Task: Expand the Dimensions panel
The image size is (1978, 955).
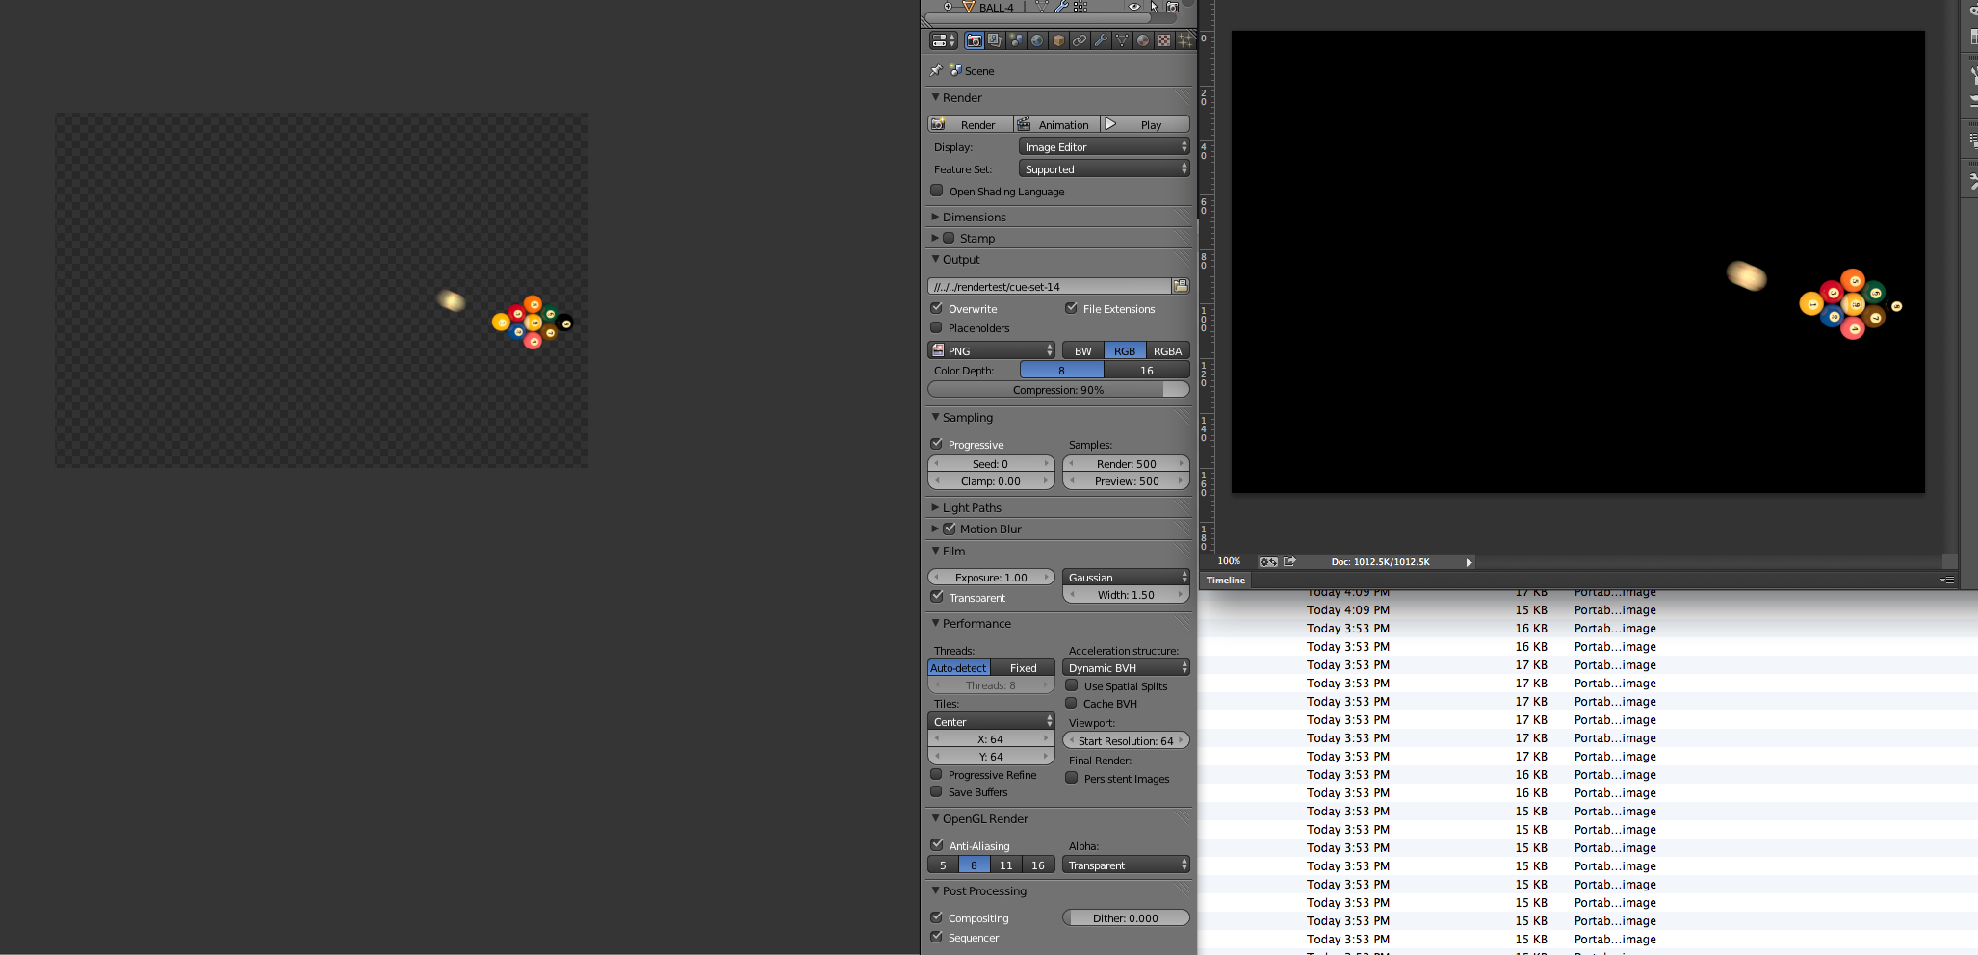Action: [975, 218]
